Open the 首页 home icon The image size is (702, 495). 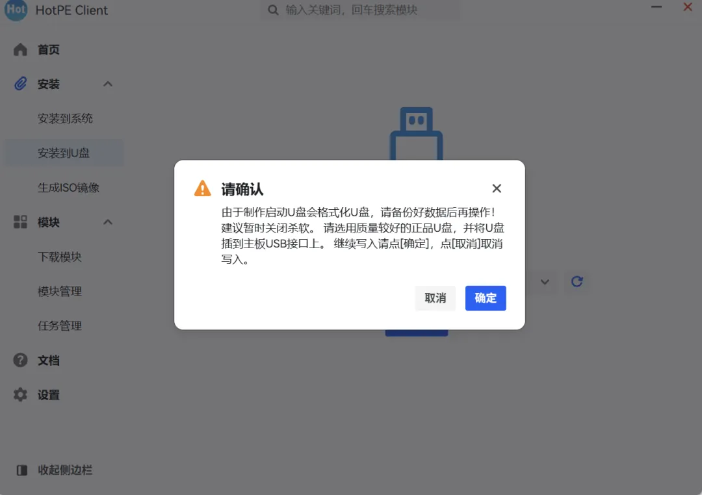[20, 49]
